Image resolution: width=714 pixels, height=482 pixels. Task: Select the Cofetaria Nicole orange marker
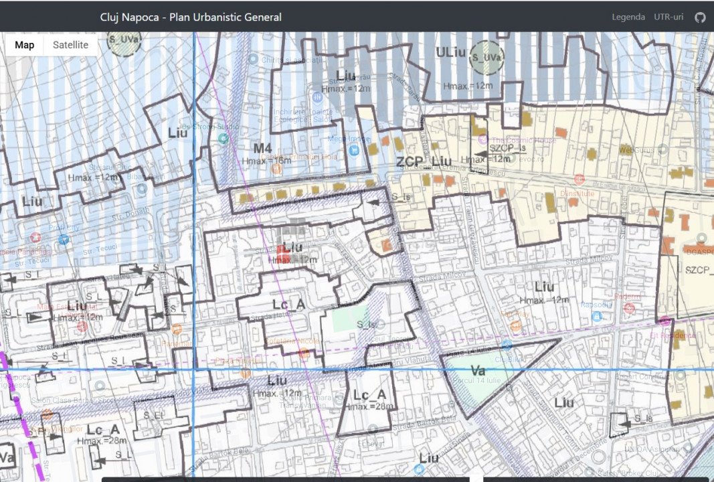point(304,352)
